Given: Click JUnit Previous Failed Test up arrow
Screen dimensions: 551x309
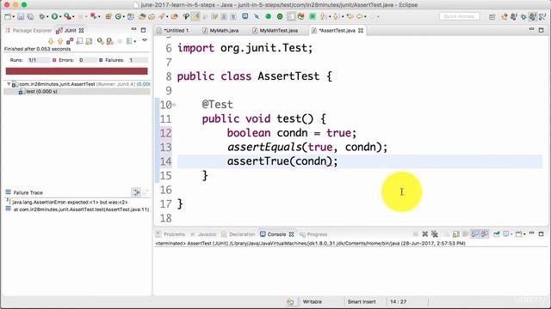Looking at the screenshot, I should (x=60, y=41).
